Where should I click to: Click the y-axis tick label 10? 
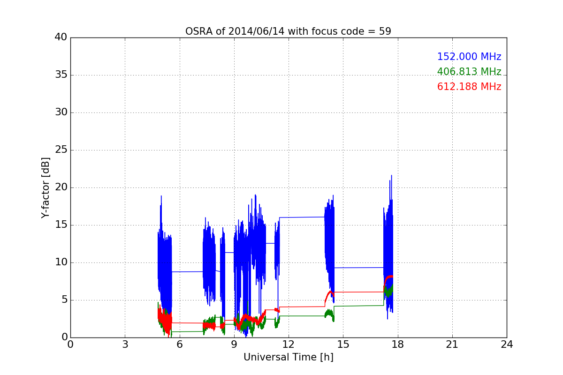click(61, 262)
